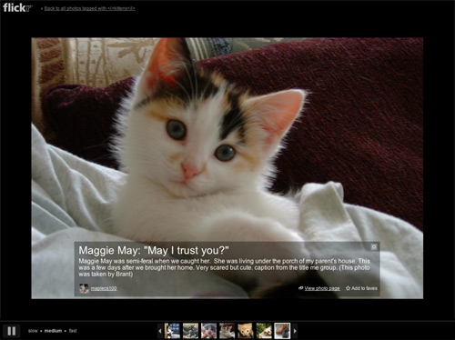Select the highlighted last thumbnail
Viewport: 455px width, 340px height.
point(282,331)
